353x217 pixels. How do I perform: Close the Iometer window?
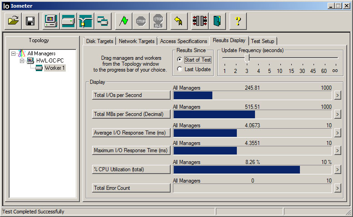pos(347,6)
